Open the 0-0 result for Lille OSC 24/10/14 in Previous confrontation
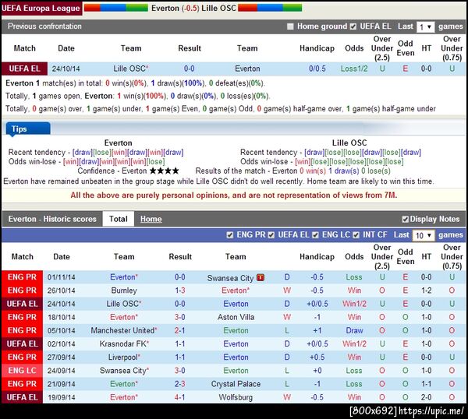Viewport: 468px width, 419px height. coord(190,69)
